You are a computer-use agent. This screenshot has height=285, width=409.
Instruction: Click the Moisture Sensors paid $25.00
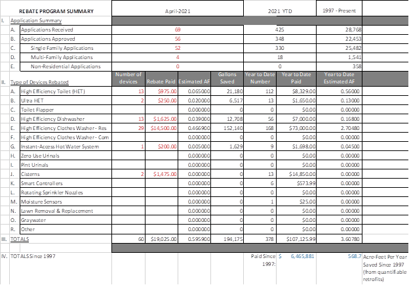(x=308, y=202)
